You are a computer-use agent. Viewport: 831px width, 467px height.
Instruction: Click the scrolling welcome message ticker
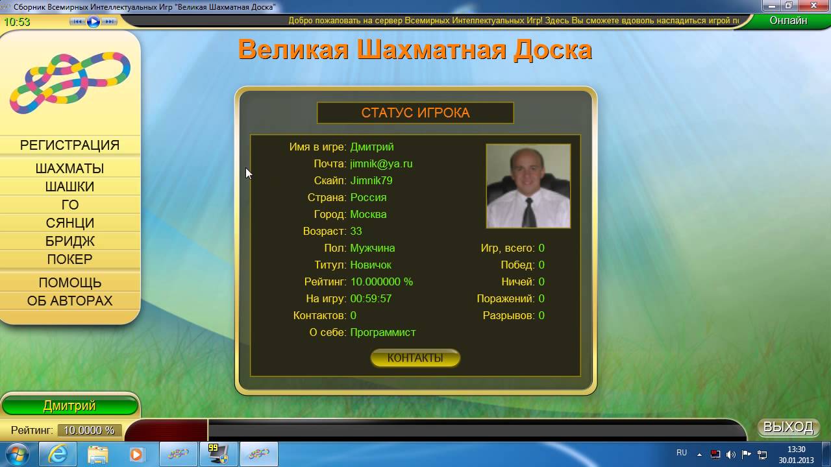pos(513,21)
